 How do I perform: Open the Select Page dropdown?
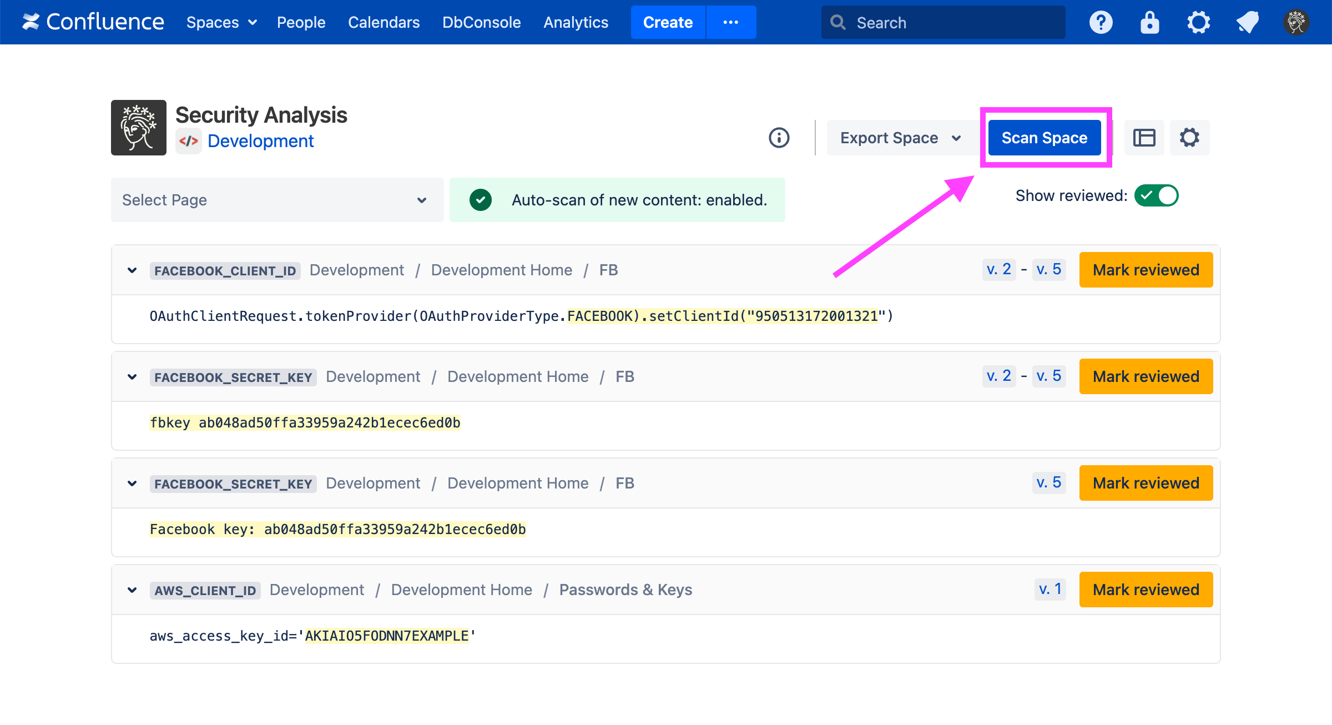(x=276, y=200)
